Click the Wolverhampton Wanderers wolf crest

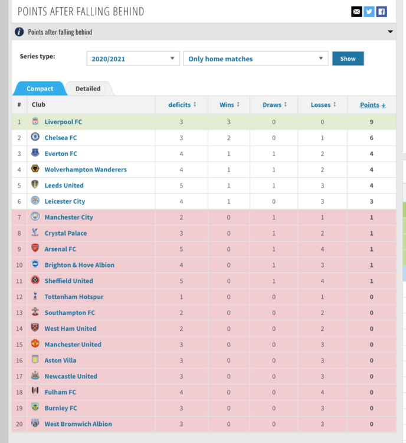pos(35,169)
